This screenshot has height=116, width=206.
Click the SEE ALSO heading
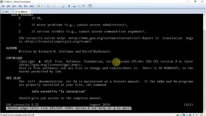point(13,78)
